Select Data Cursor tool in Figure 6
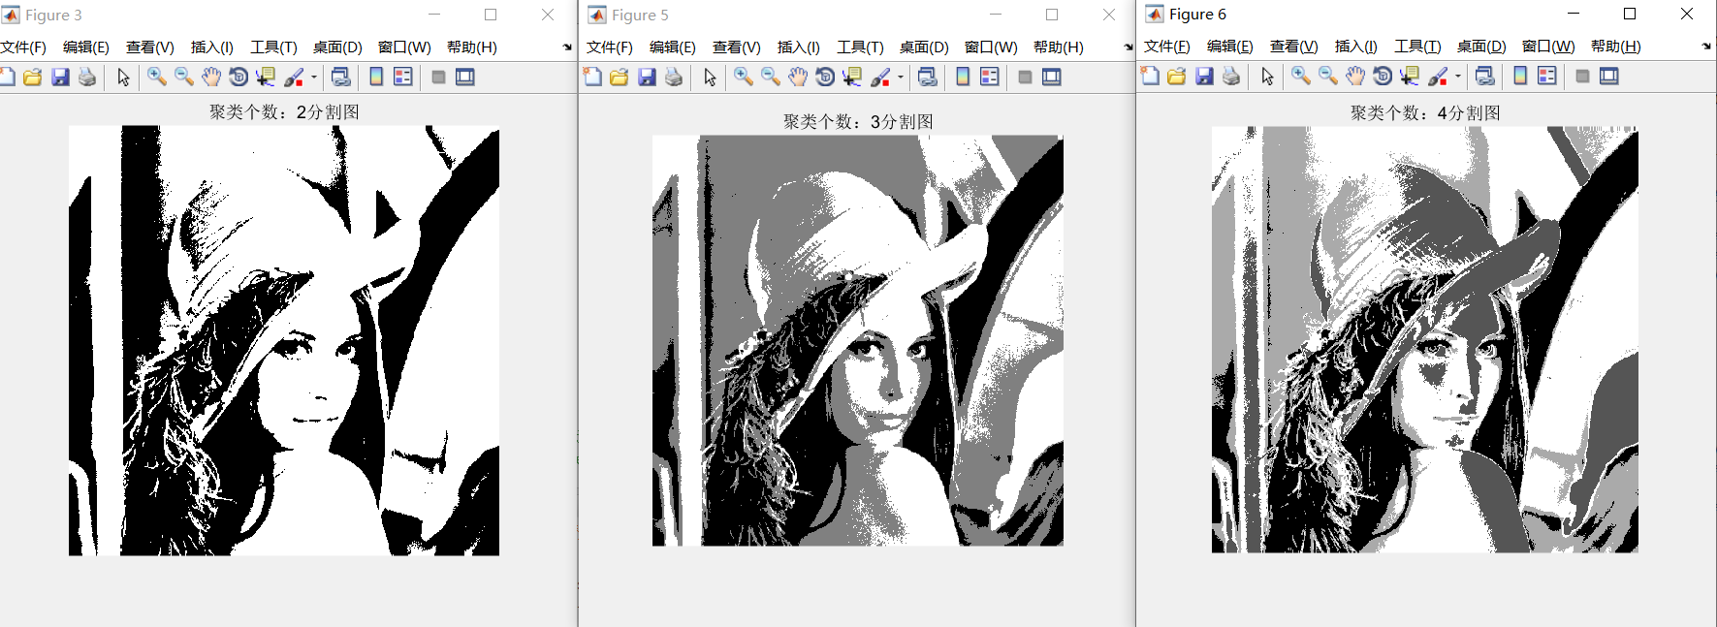 (1410, 76)
